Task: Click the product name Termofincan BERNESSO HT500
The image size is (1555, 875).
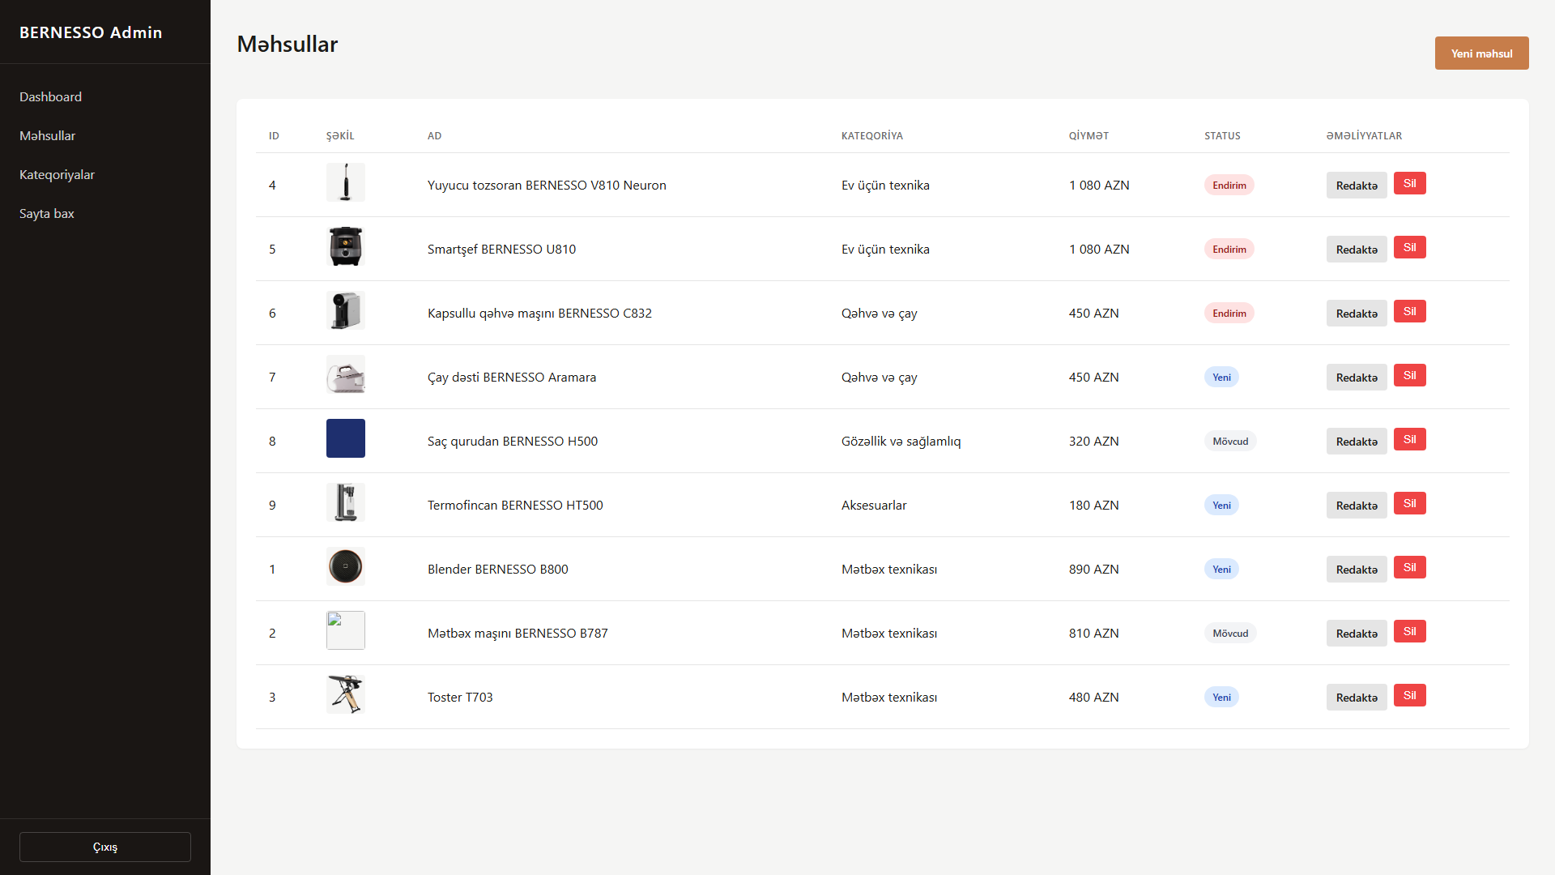Action: click(x=515, y=505)
